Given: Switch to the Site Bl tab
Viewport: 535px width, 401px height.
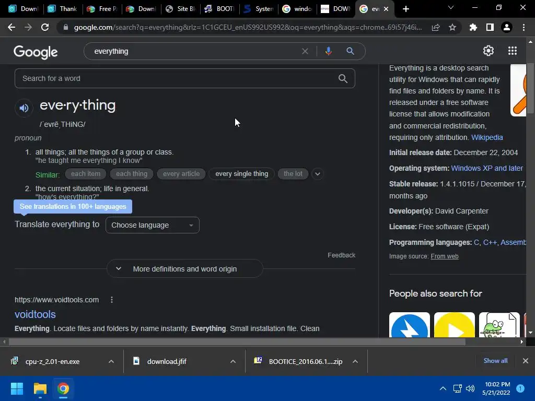Looking at the screenshot, I should point(180,9).
